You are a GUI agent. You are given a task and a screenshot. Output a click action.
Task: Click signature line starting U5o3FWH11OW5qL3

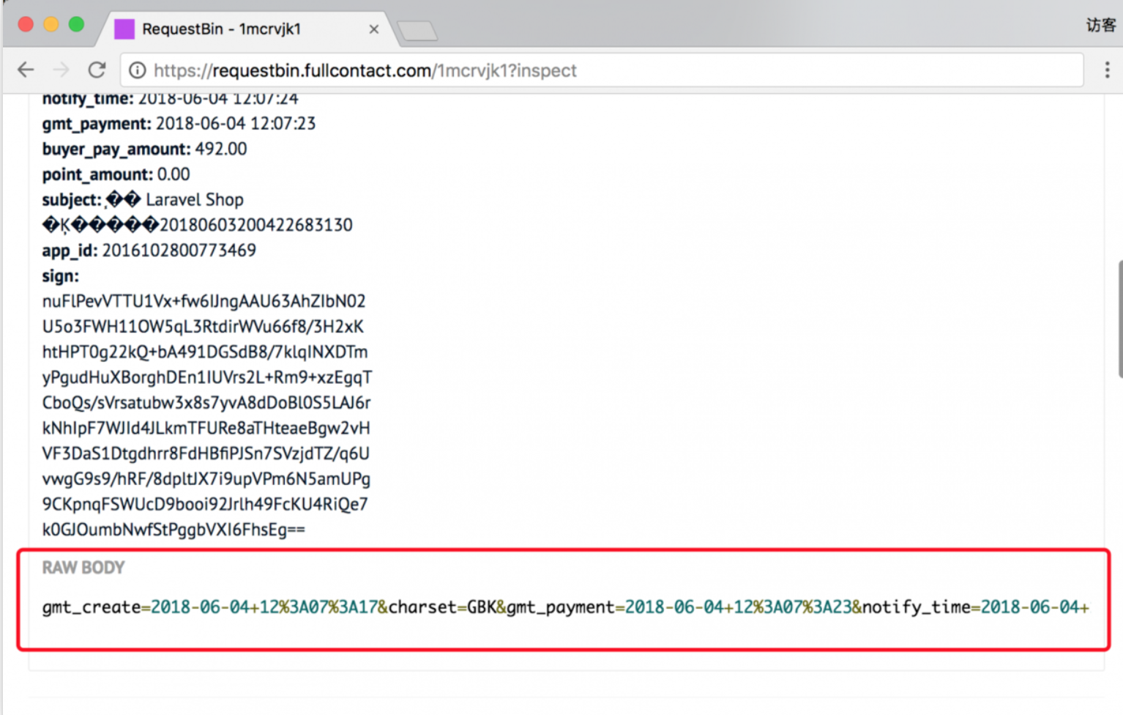coord(203,327)
